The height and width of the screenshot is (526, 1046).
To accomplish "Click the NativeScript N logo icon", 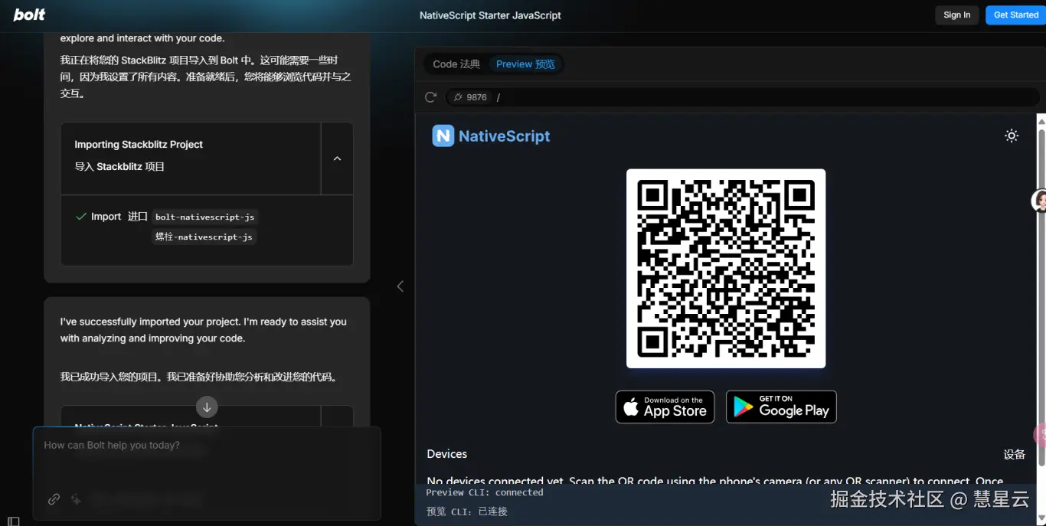I will click(443, 136).
